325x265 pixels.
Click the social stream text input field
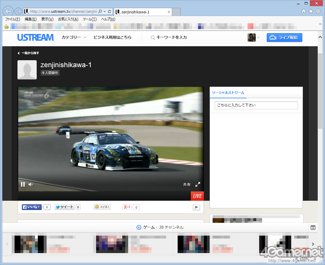(256, 105)
